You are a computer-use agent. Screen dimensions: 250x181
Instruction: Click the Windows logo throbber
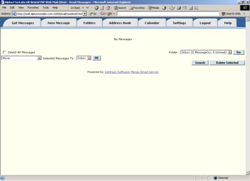pyautogui.click(x=245, y=8)
